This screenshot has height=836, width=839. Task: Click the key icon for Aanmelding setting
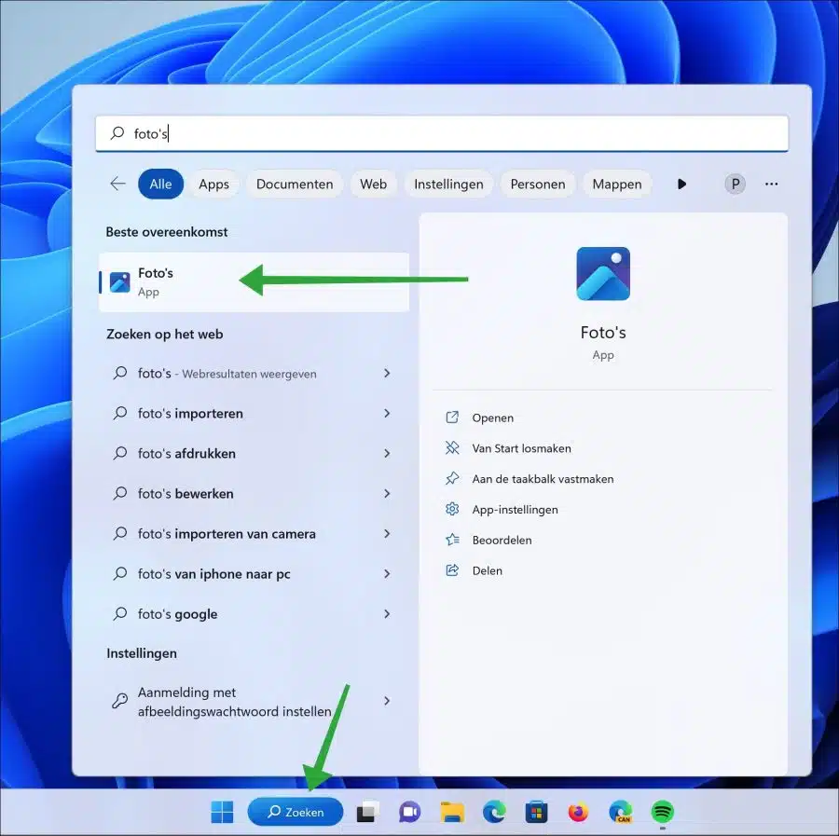pyautogui.click(x=120, y=700)
